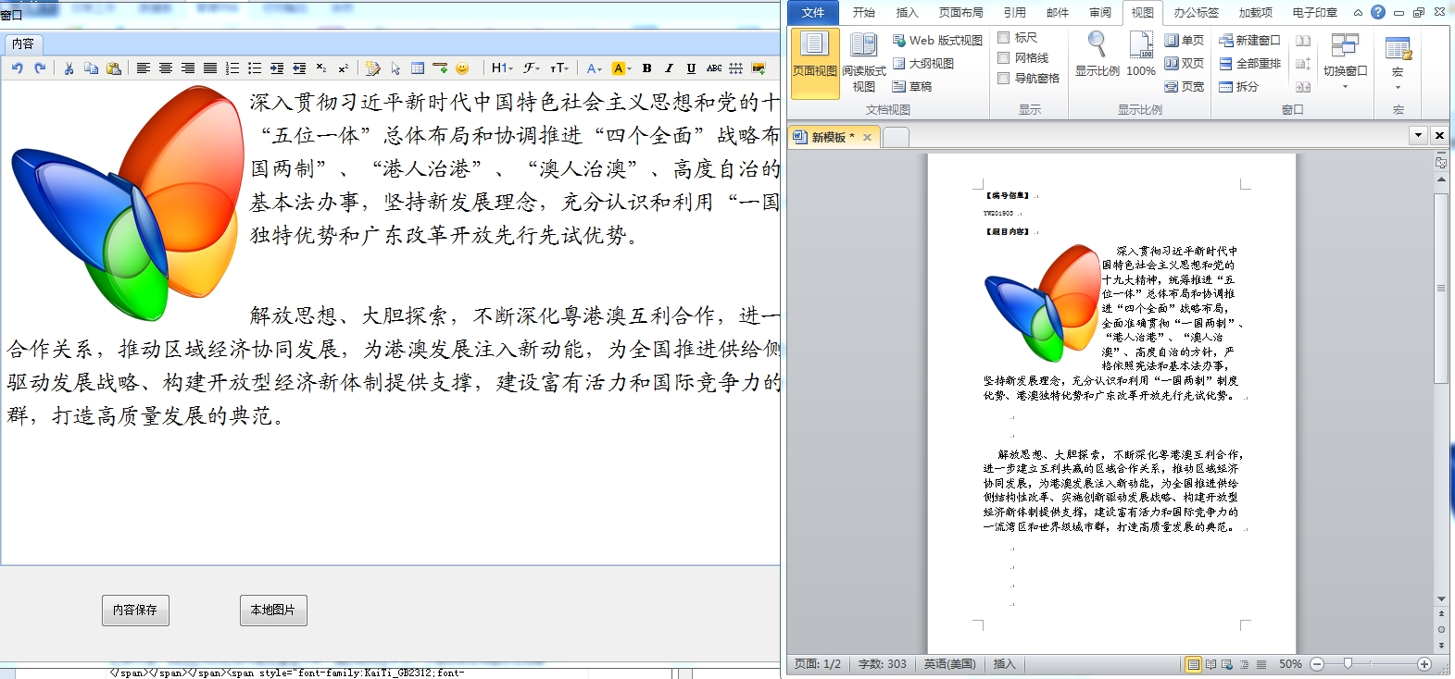1455x679 pixels.
Task: Click the 本地图片 local image button
Action: 273,611
